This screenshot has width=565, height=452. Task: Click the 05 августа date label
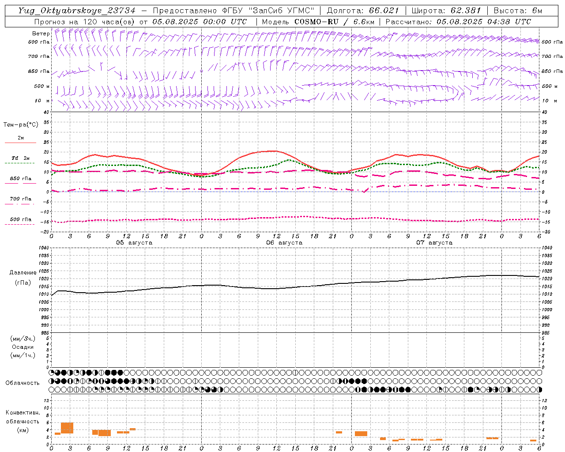pos(134,243)
